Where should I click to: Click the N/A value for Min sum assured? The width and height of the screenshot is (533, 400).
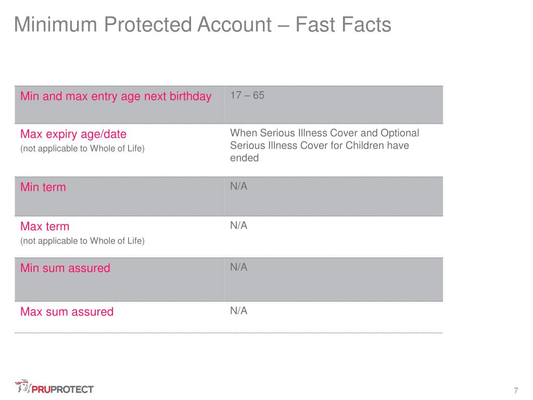pos(238,267)
